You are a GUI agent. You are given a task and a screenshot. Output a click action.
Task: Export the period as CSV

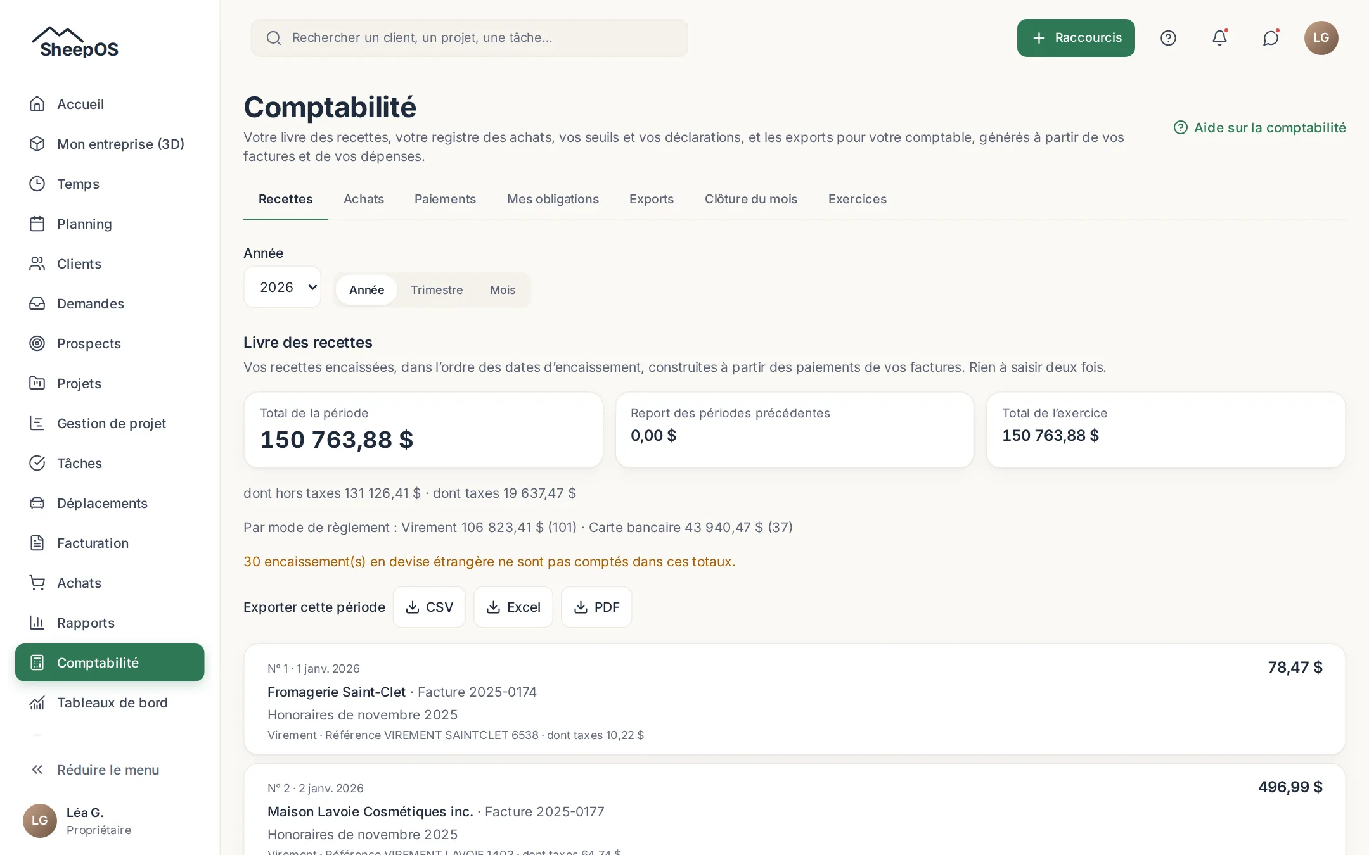pyautogui.click(x=429, y=607)
